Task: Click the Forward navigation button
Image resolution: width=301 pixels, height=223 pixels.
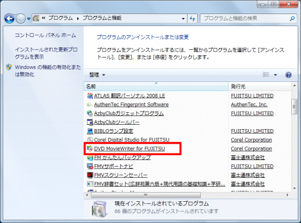Action: click(21, 18)
